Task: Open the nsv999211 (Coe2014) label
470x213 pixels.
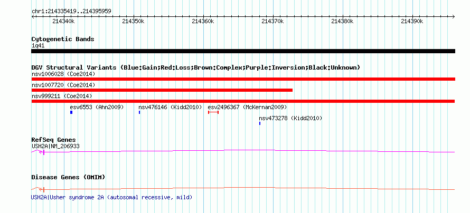Action: [62, 96]
